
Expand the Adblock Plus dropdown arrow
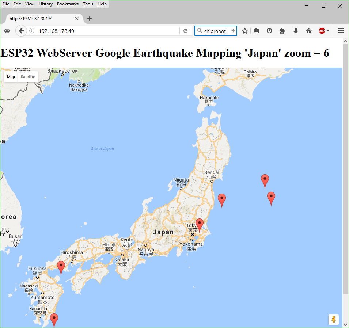pos(328,31)
